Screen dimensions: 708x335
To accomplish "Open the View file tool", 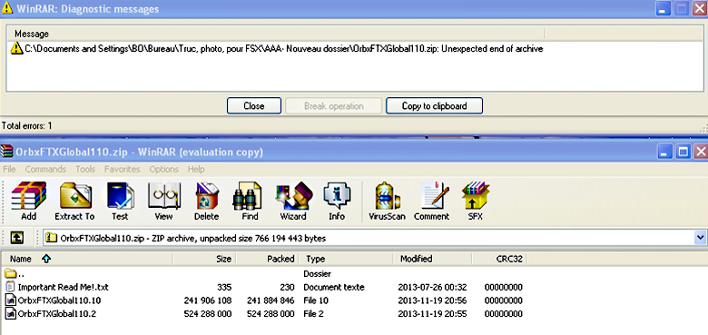I will 163,202.
